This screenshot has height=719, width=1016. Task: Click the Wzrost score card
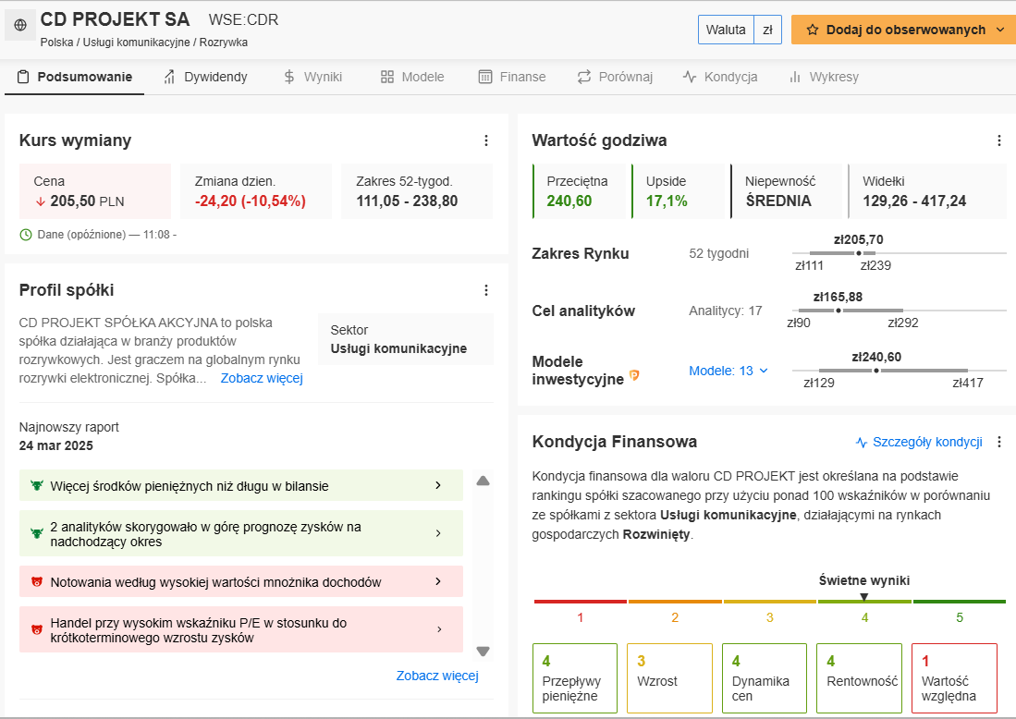pos(670,678)
